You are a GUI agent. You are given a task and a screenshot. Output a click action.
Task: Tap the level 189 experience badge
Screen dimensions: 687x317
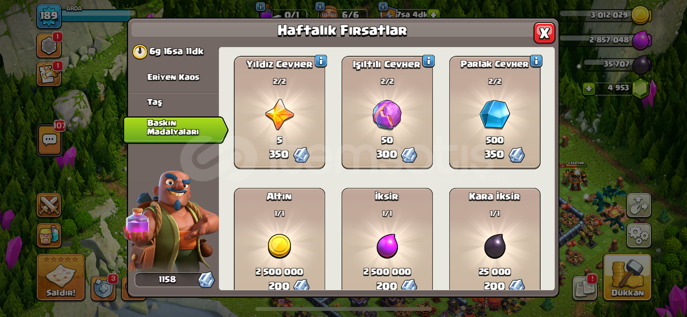point(49,16)
